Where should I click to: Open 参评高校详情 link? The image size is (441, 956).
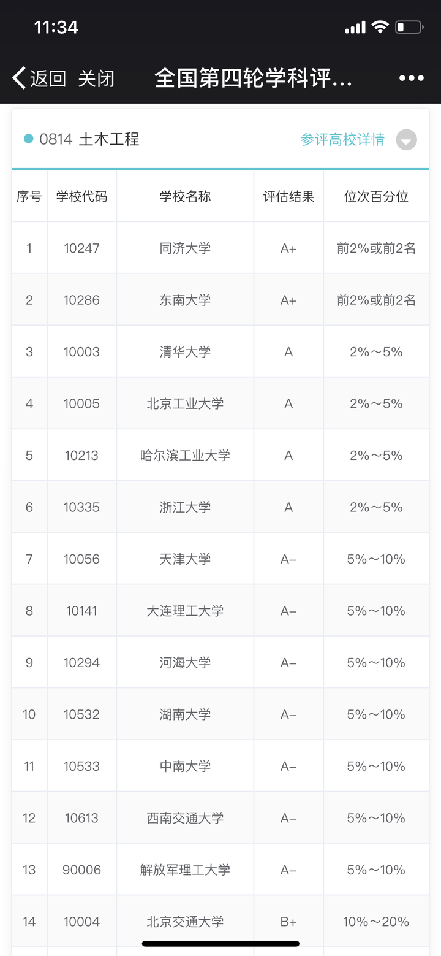click(x=342, y=140)
